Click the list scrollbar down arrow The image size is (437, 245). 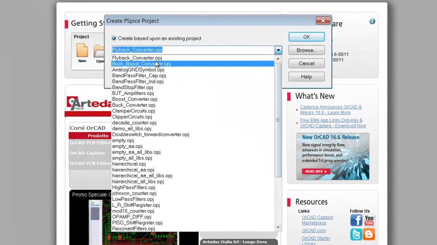click(278, 227)
